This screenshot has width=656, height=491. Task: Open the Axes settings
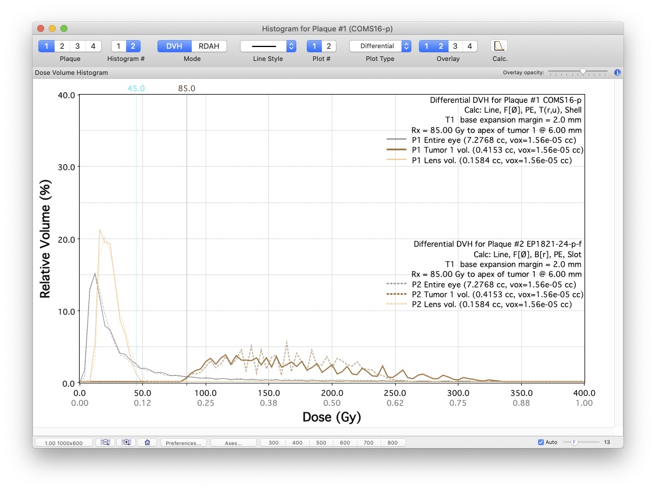[234, 442]
